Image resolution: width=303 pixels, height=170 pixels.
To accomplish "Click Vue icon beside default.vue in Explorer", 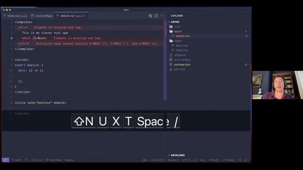I will [173, 36].
